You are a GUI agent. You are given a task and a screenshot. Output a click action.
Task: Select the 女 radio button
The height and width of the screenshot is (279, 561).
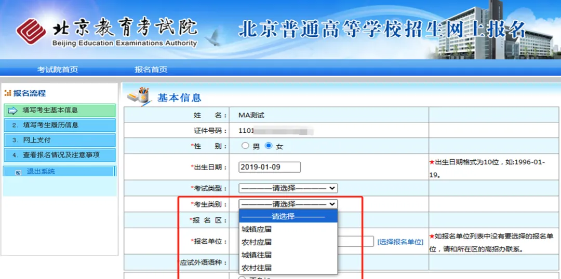pyautogui.click(x=269, y=146)
